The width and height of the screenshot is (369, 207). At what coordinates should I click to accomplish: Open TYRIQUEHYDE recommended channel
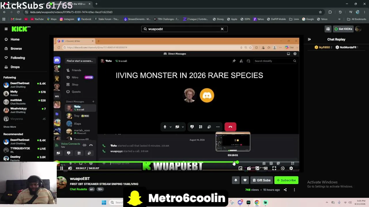tap(25, 150)
